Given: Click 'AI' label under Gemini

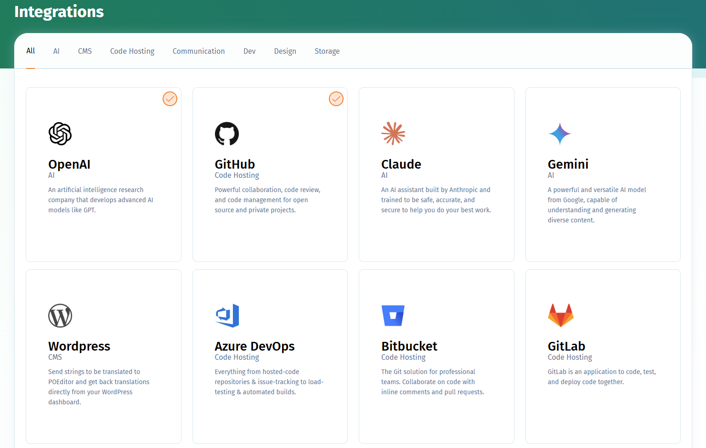Looking at the screenshot, I should 551,175.
